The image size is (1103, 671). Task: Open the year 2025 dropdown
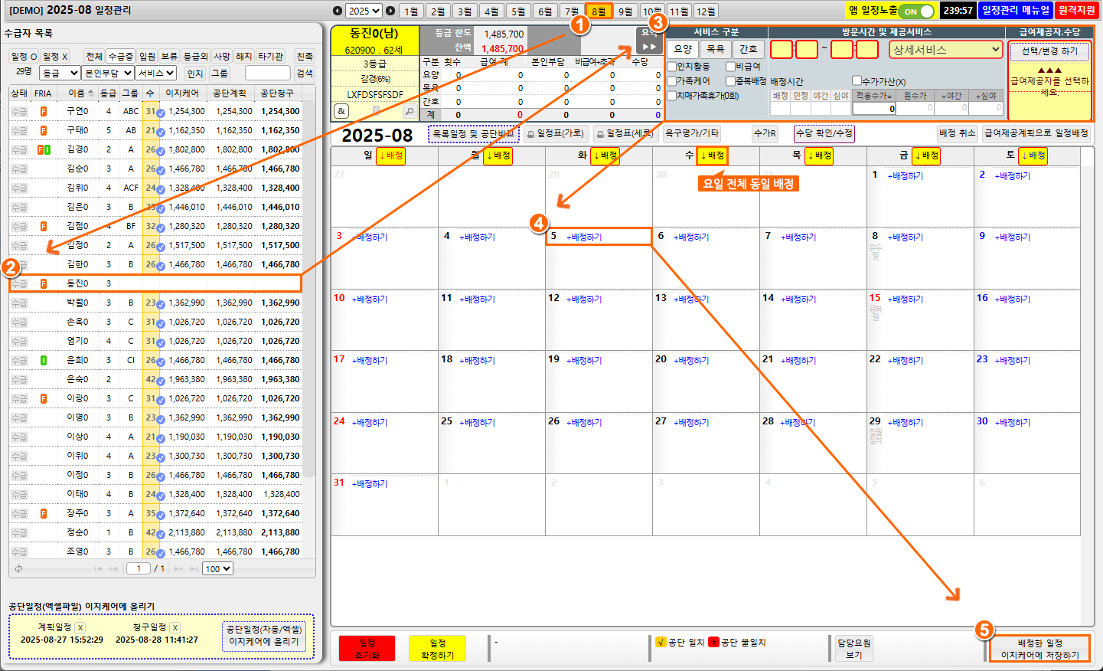(x=364, y=11)
